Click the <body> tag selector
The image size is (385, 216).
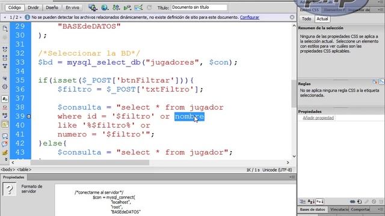pos(8,169)
